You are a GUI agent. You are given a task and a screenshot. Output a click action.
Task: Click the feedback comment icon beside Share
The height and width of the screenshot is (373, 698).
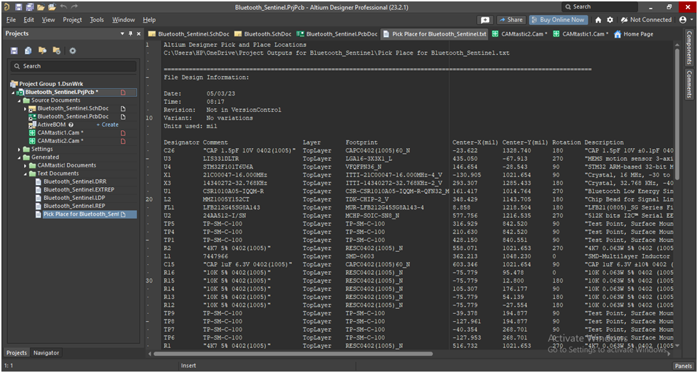tap(486, 20)
